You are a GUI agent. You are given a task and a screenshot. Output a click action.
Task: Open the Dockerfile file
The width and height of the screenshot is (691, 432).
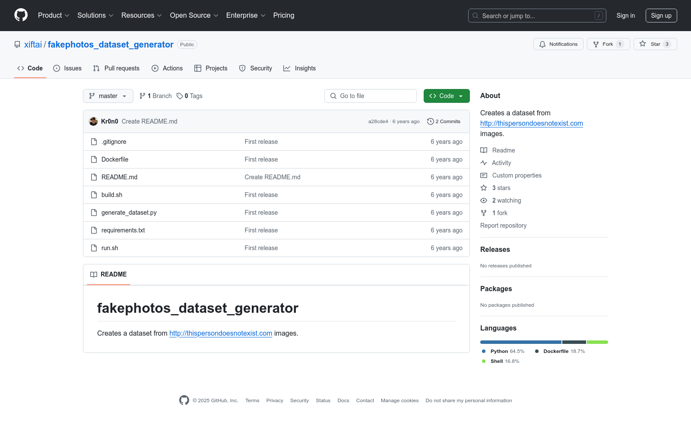coord(115,159)
